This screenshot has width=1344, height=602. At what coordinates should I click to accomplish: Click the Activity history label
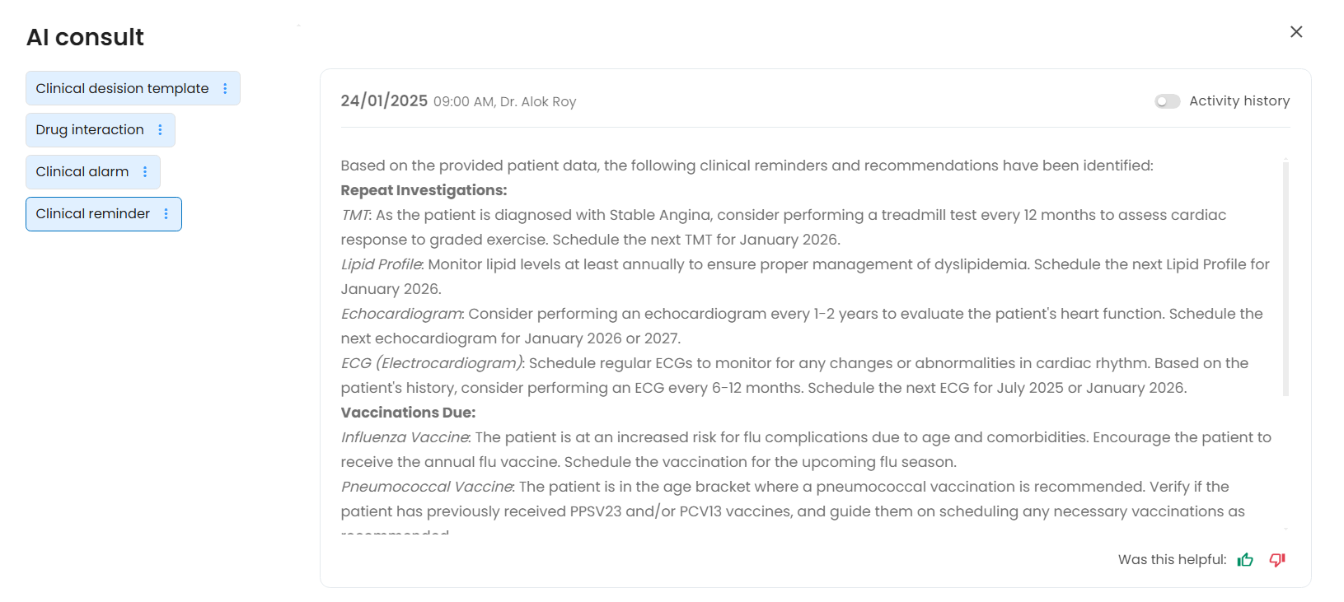pyautogui.click(x=1239, y=101)
